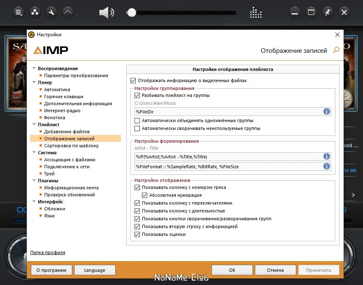
Task: Open info icon next to %FileDir field
Action: point(326,112)
